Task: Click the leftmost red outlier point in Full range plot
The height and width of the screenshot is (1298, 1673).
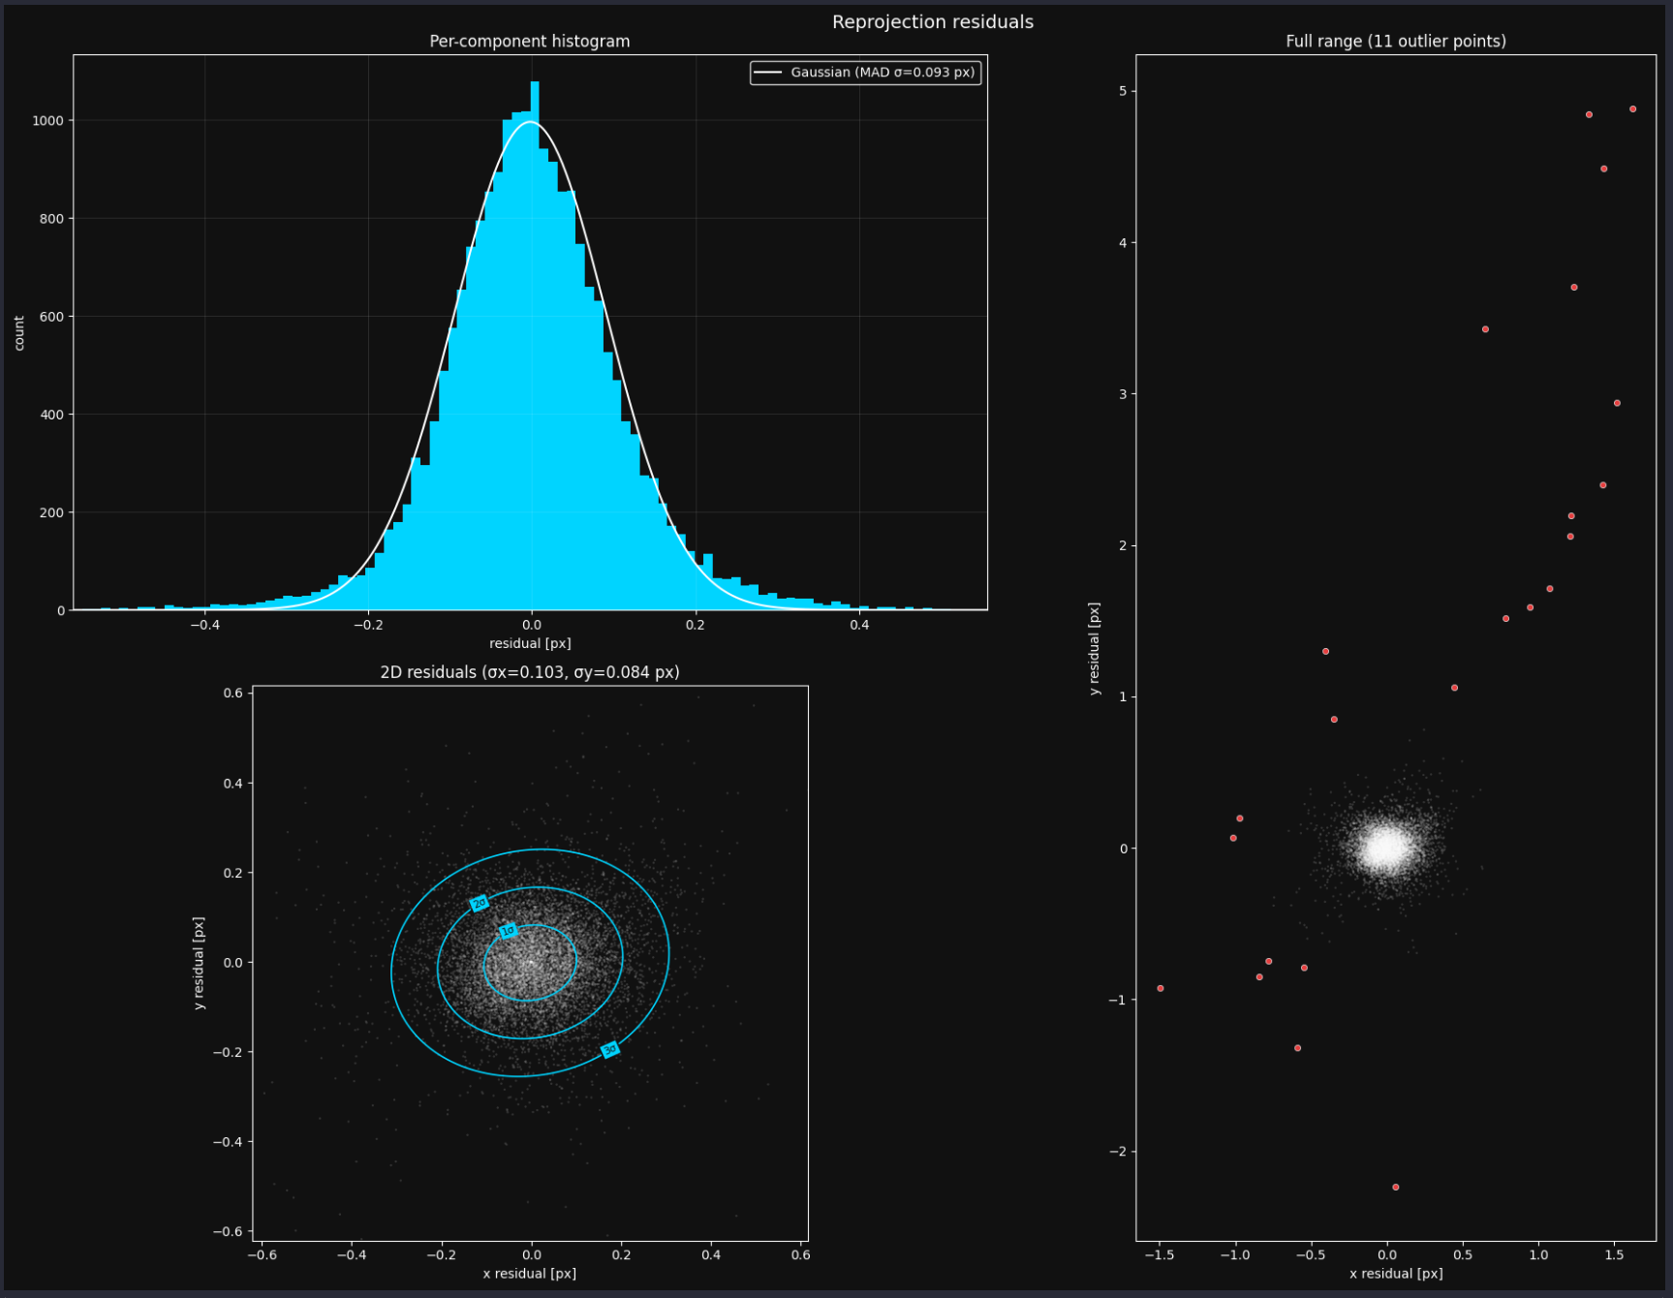Action: [1161, 989]
